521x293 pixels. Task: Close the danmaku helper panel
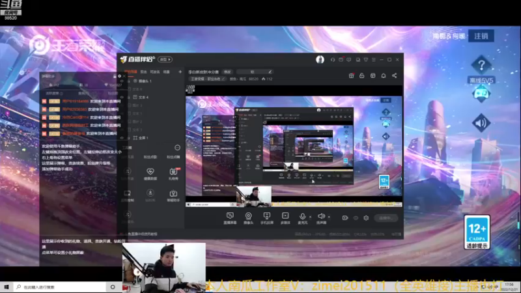(124, 76)
